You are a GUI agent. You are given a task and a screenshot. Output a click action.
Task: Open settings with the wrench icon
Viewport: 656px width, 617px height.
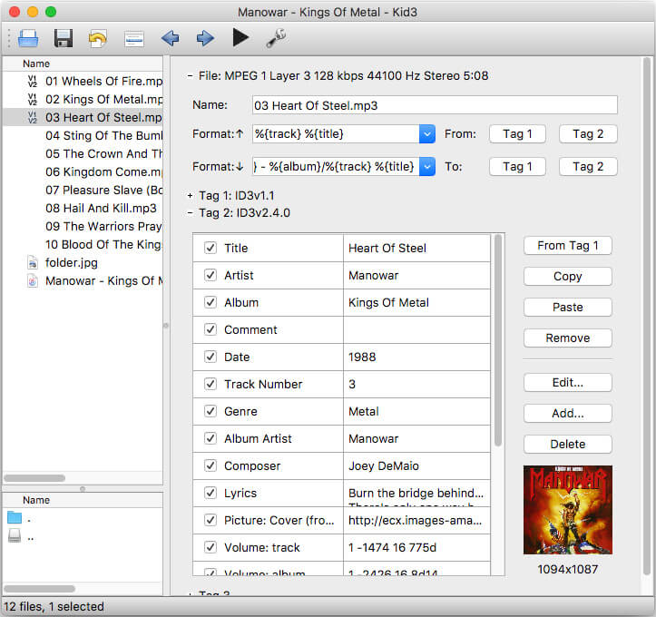[276, 38]
